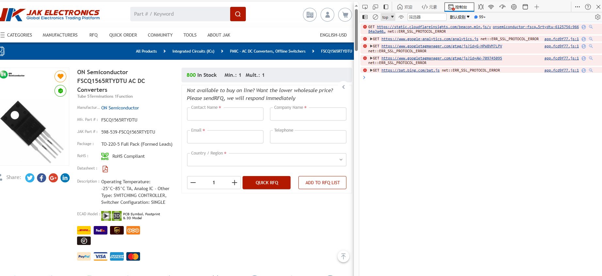Open the Country / Region dropdown

coord(266,160)
